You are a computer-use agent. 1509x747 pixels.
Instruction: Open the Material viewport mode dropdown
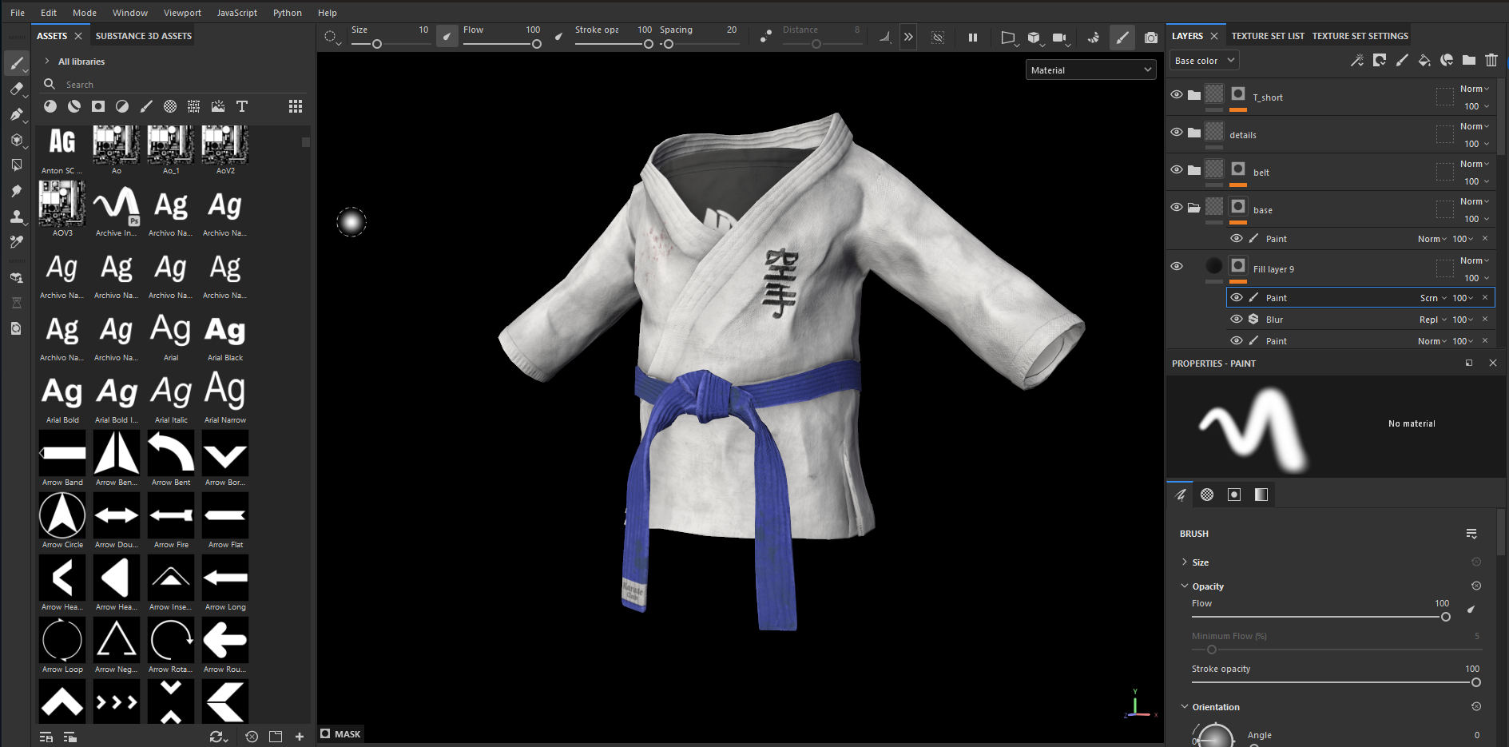click(x=1090, y=70)
